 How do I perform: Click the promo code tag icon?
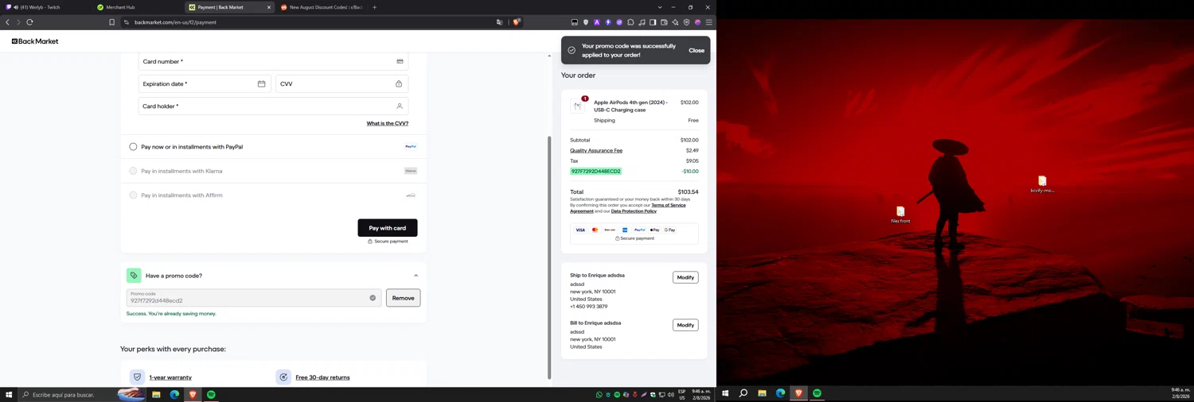coord(134,276)
